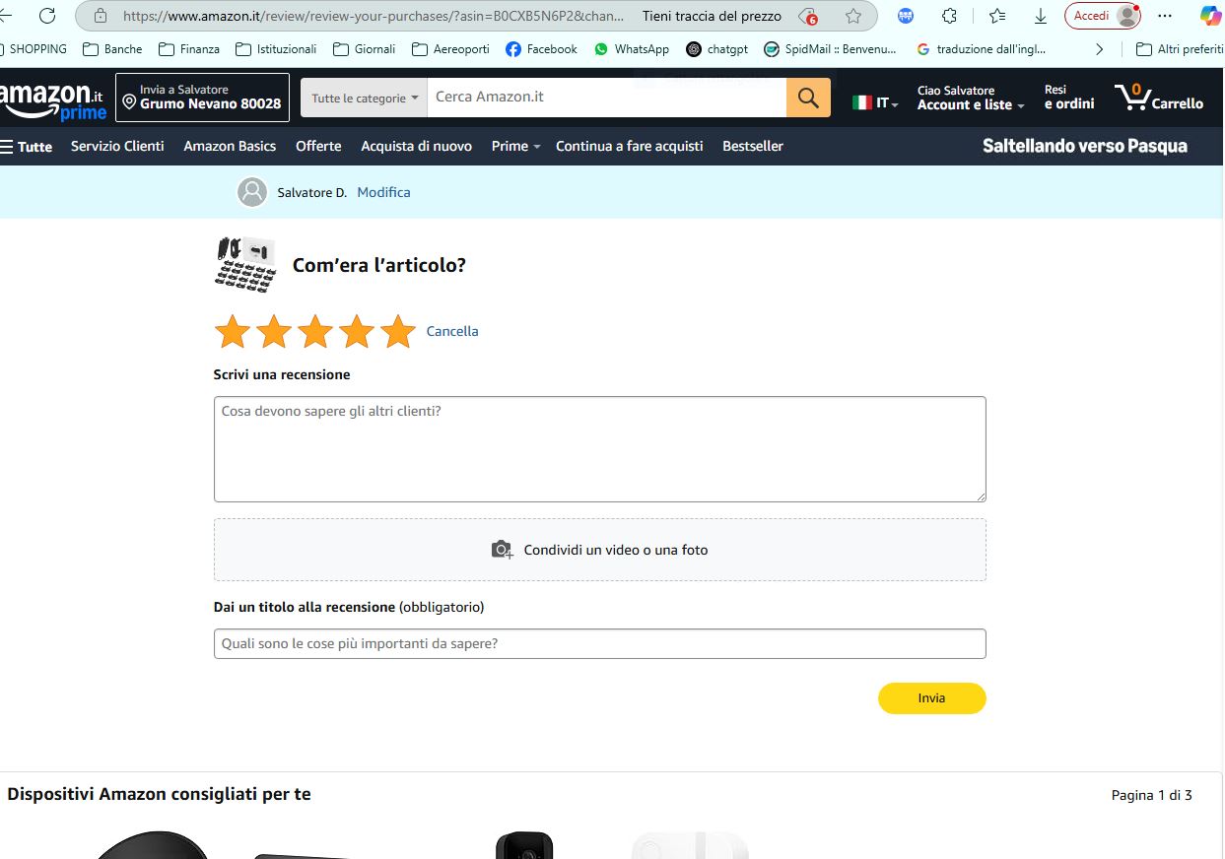Select the fourth rating star
Image resolution: width=1225 pixels, height=859 pixels.
coord(357,332)
